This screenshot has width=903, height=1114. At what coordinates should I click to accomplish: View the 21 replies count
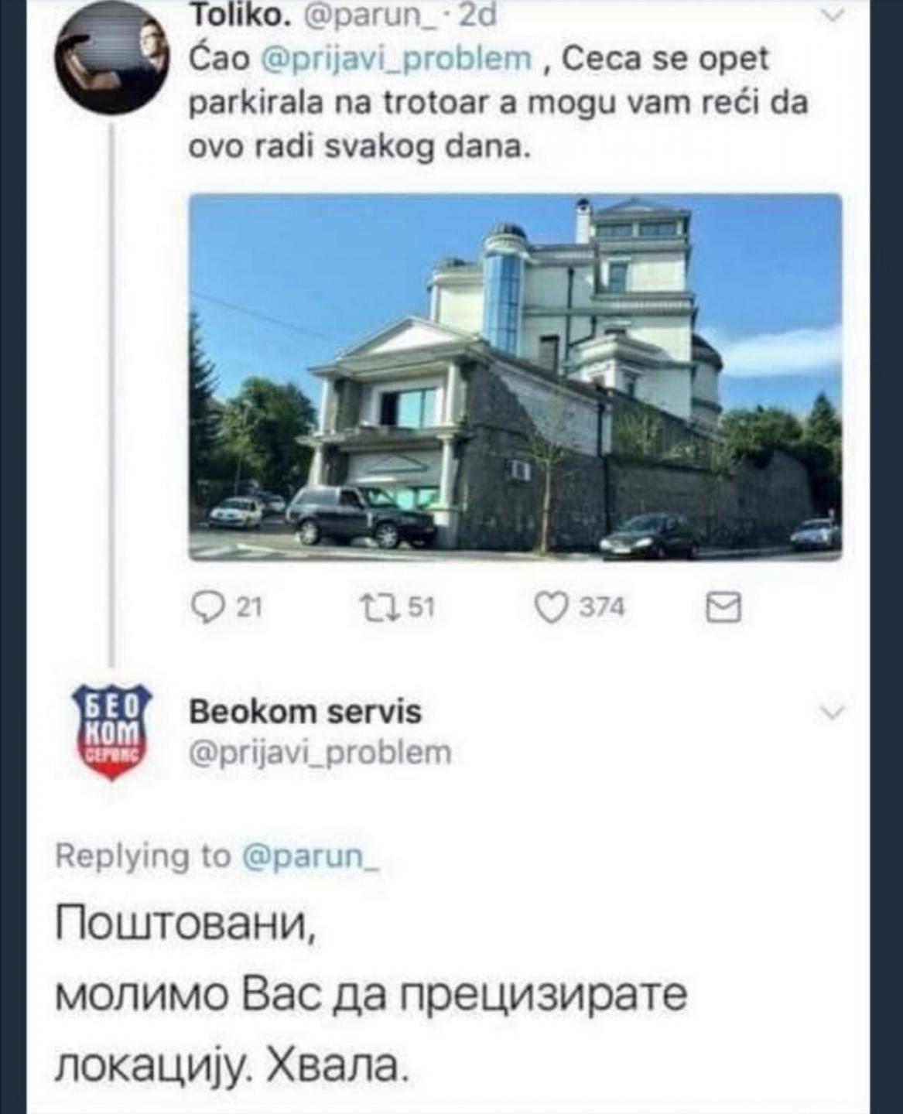coord(249,608)
